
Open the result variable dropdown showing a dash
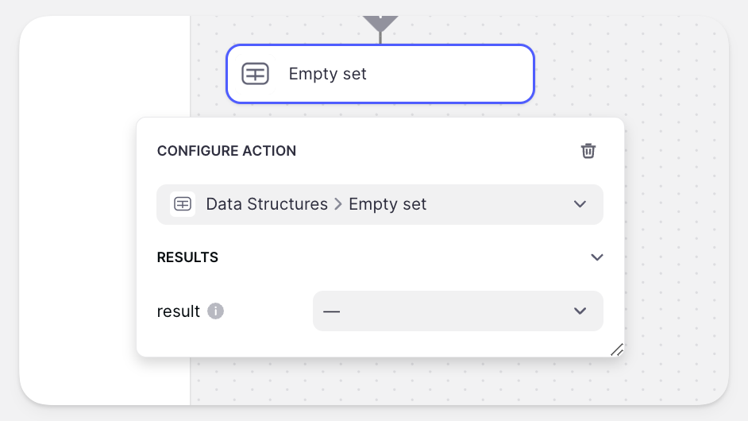click(x=457, y=311)
